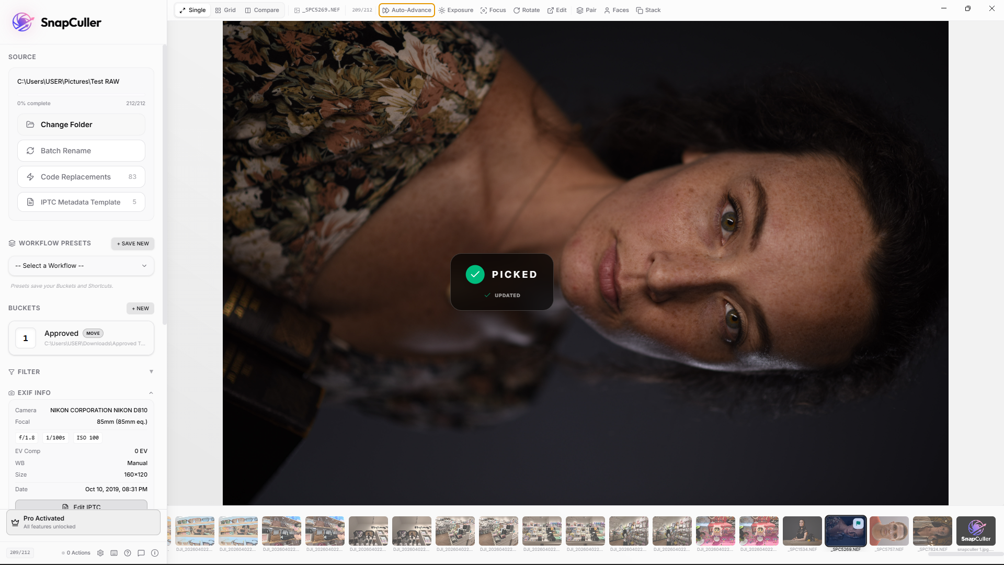Click the filmstrip horizontal scrollbar
The width and height of the screenshot is (1004, 565).
click(966, 554)
